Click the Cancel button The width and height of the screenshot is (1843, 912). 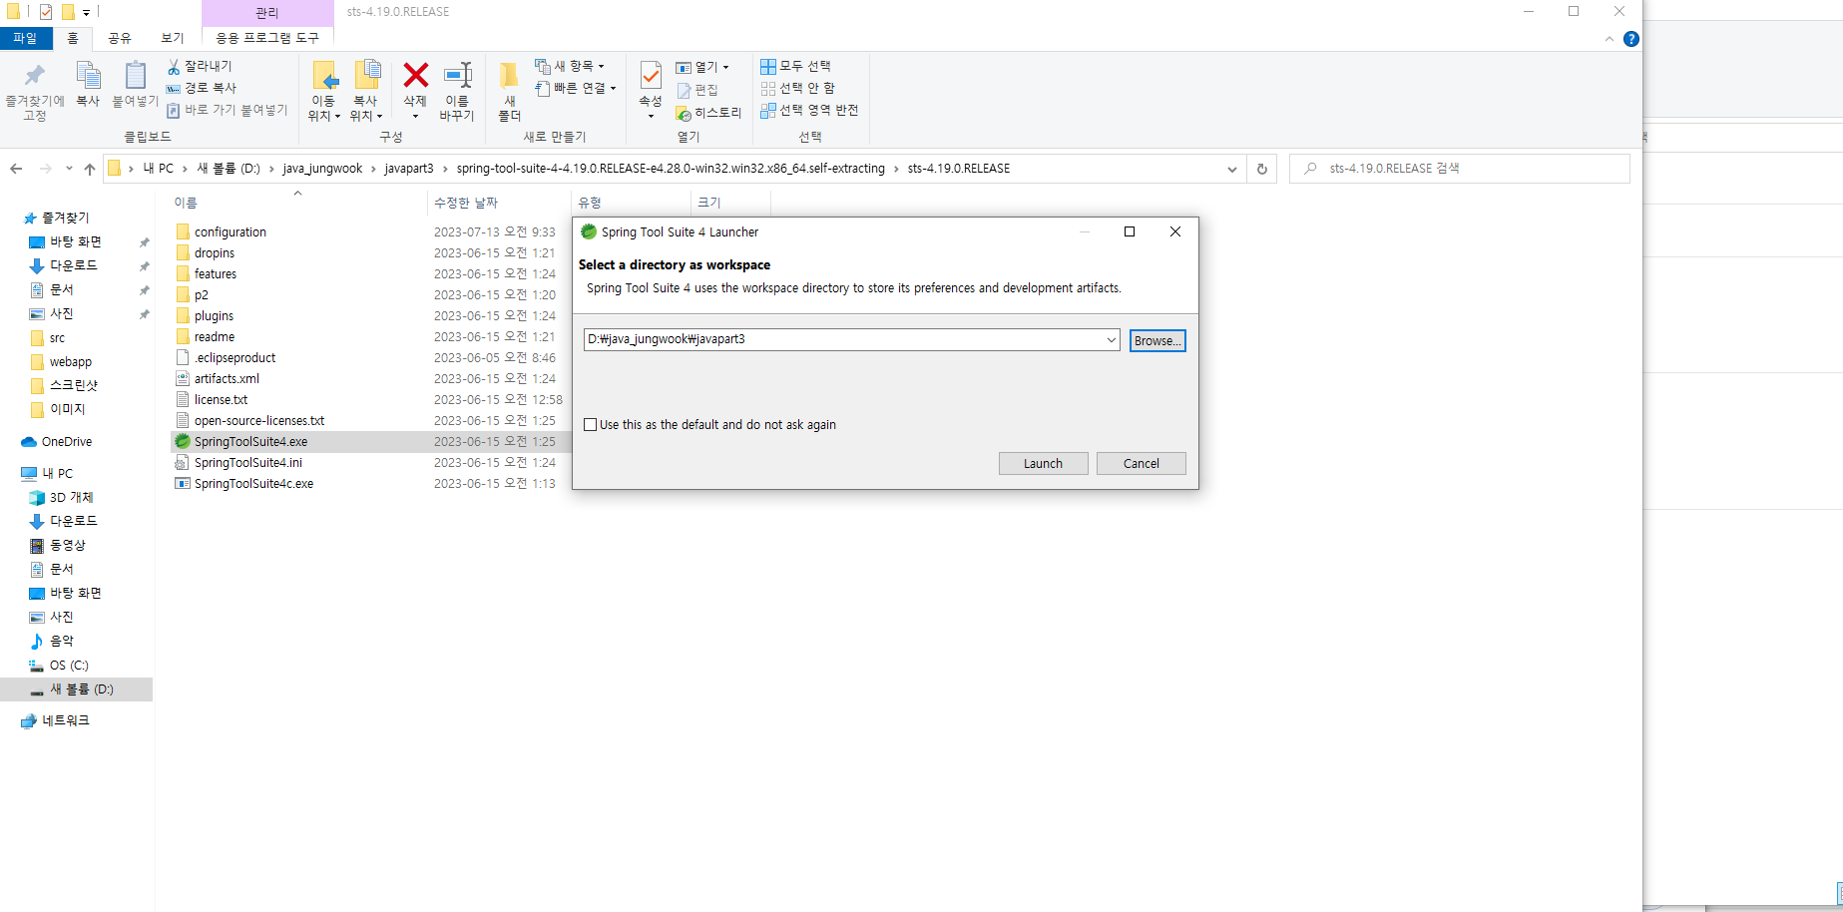1141,463
